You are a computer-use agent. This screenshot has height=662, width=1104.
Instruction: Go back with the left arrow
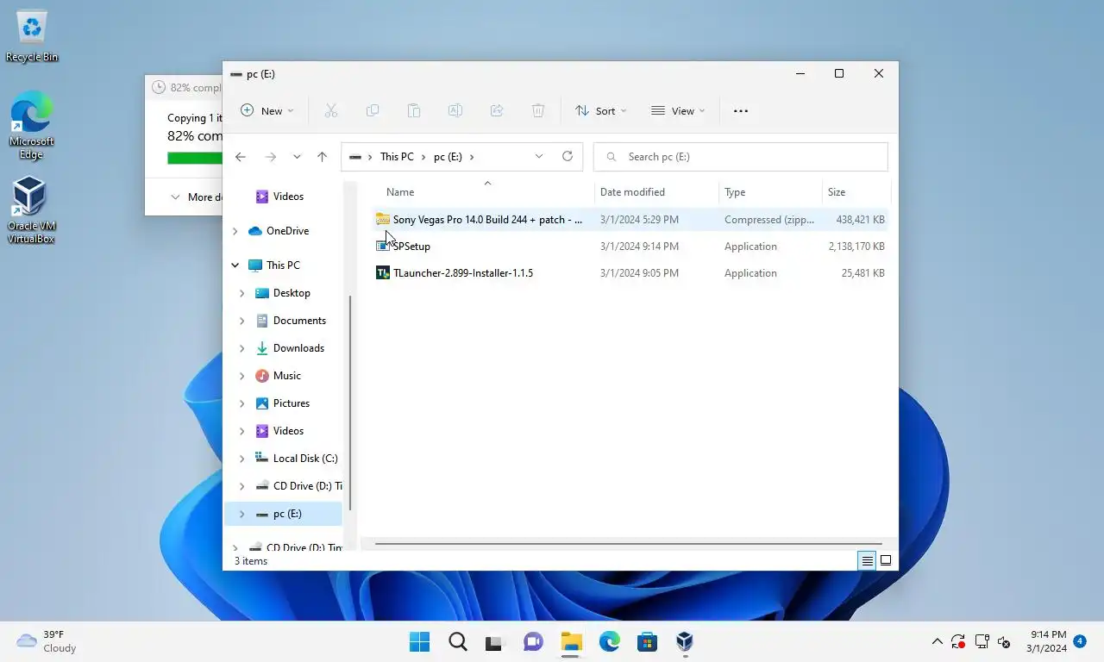241,156
